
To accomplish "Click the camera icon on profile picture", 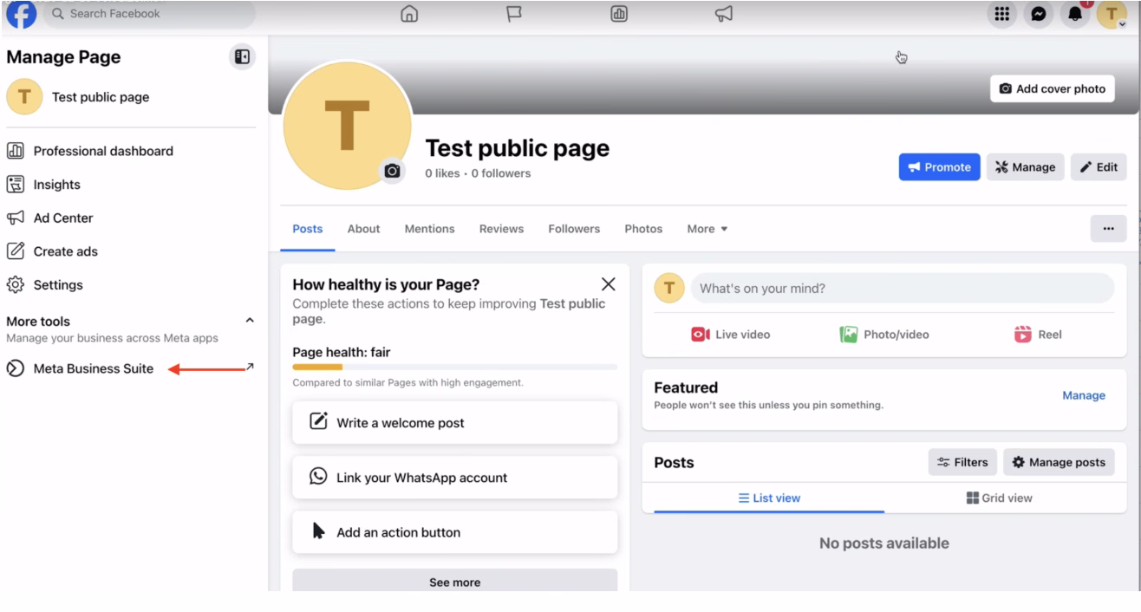I will (x=393, y=172).
